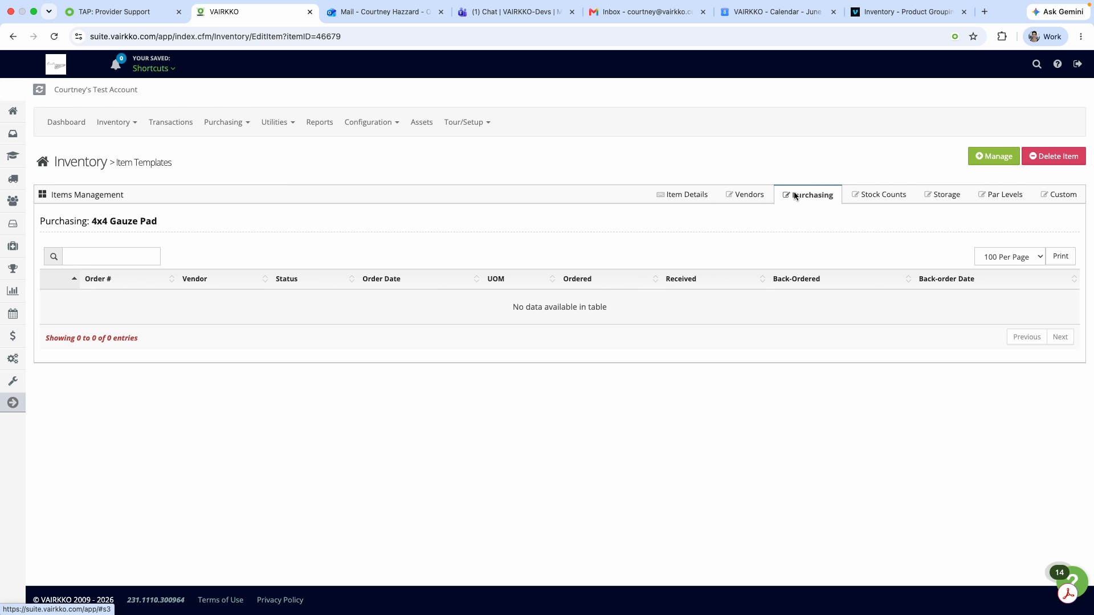Sort table by Order Date column

pyautogui.click(x=420, y=279)
